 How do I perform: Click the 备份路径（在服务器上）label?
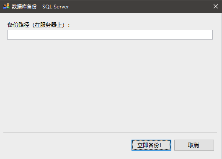click(x=39, y=25)
